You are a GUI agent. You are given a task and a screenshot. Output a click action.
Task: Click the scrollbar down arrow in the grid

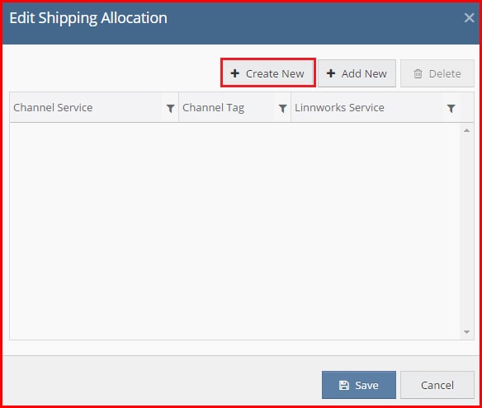(466, 332)
